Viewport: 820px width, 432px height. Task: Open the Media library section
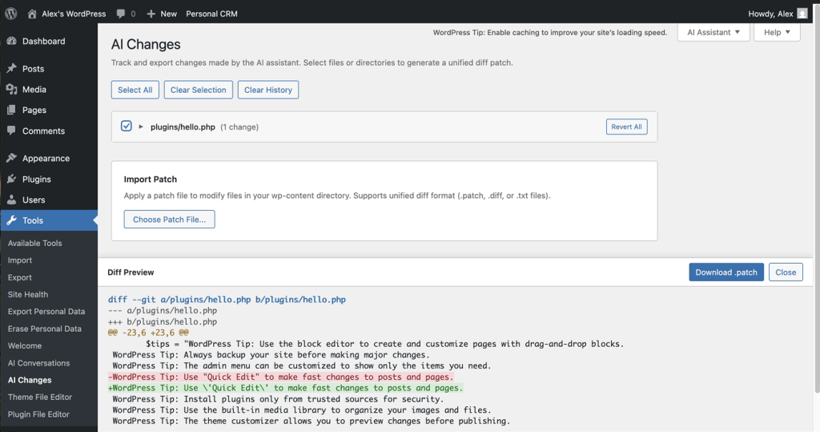click(x=34, y=90)
